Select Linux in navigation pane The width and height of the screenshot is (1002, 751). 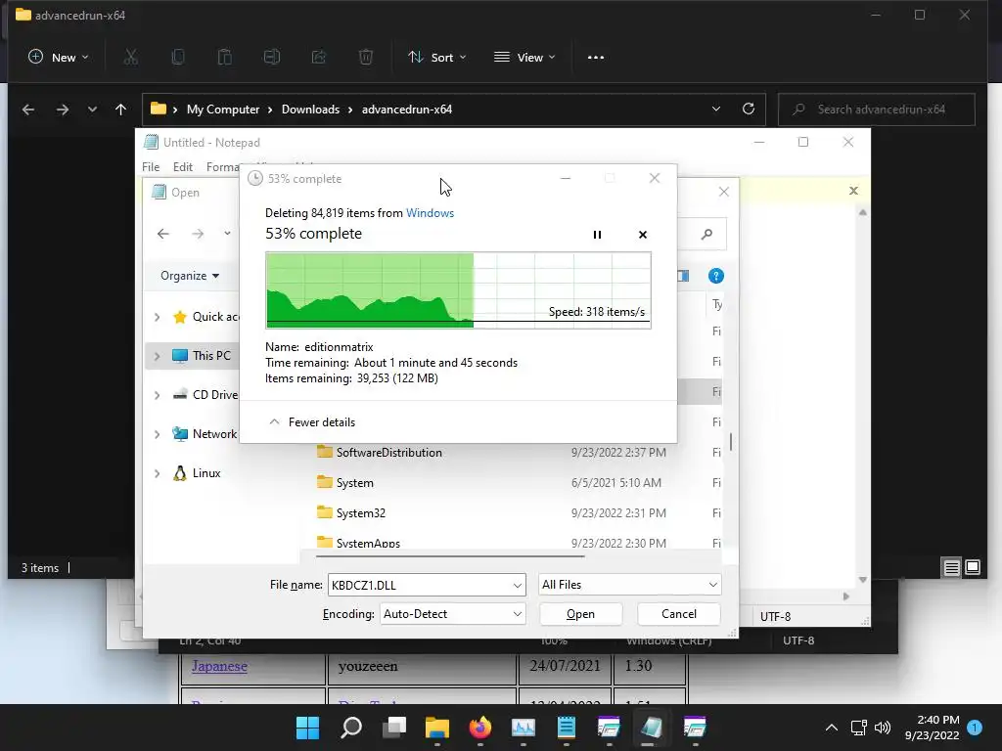(206, 473)
